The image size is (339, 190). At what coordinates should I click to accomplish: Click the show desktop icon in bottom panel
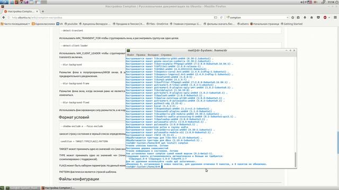click(x=2, y=188)
